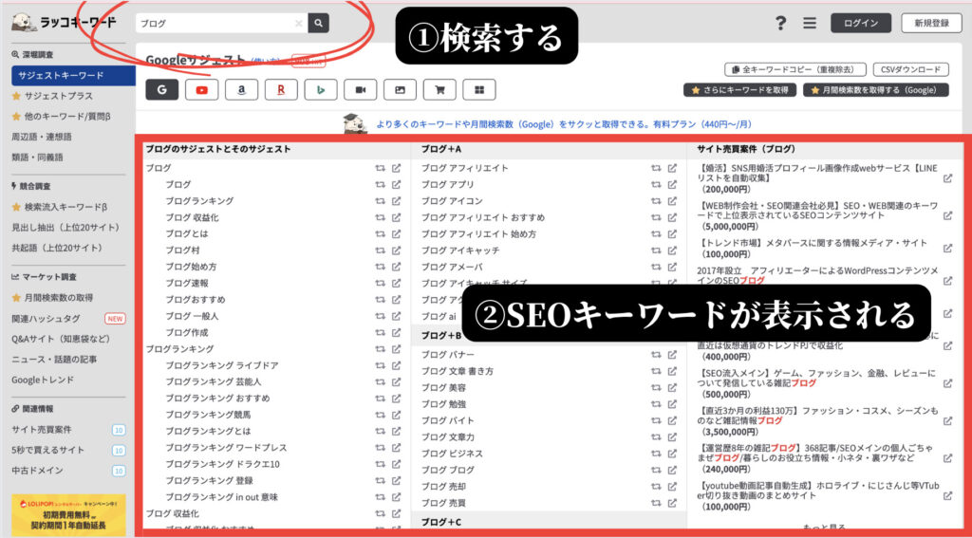Open Googleトレンド in the sidebar
This screenshot has height=538, width=972.
pyautogui.click(x=43, y=380)
